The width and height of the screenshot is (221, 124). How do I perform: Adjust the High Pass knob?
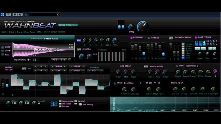point(158,90)
